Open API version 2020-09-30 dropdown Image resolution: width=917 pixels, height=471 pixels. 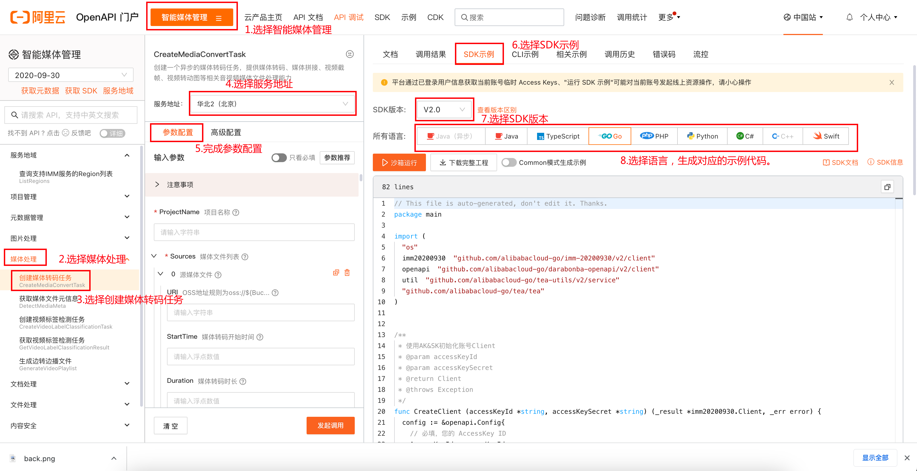tap(71, 75)
